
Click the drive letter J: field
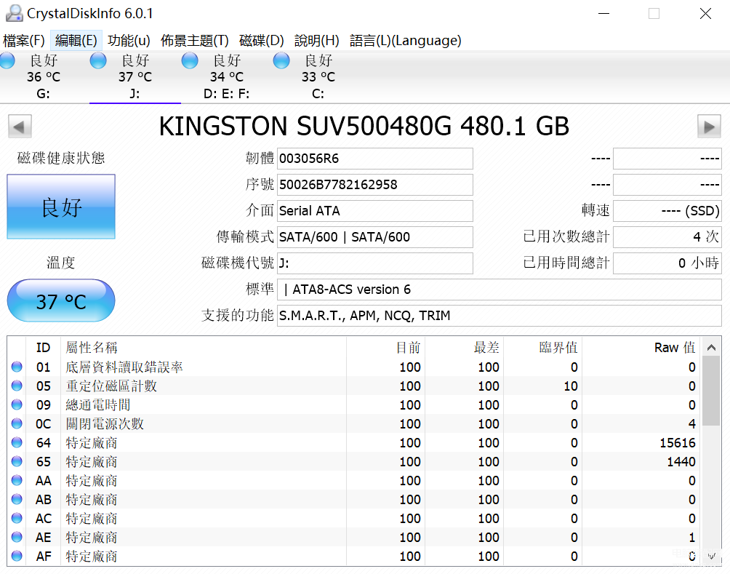pos(374,263)
